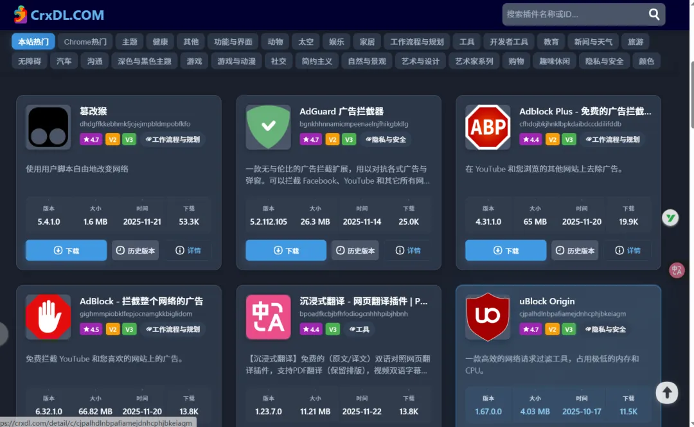Click AdBlock - 拦截整个网络的广告 title
Image resolution: width=694 pixels, height=427 pixels.
tap(141, 301)
